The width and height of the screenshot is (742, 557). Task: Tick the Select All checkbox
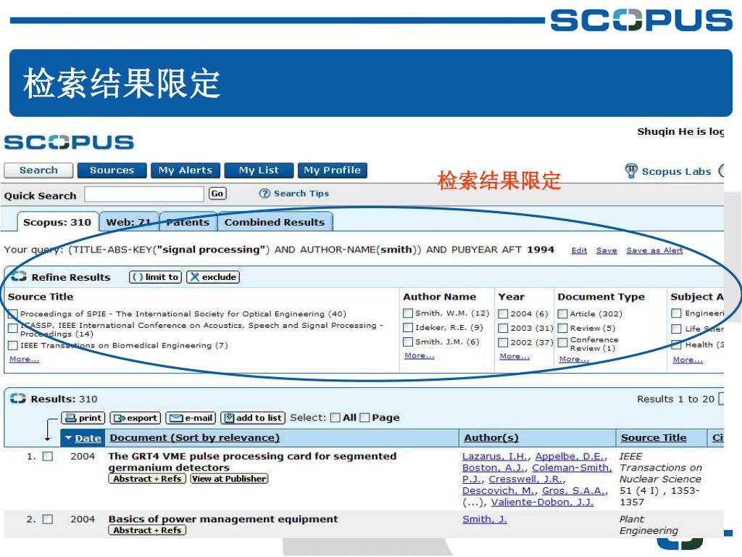pyautogui.click(x=335, y=417)
